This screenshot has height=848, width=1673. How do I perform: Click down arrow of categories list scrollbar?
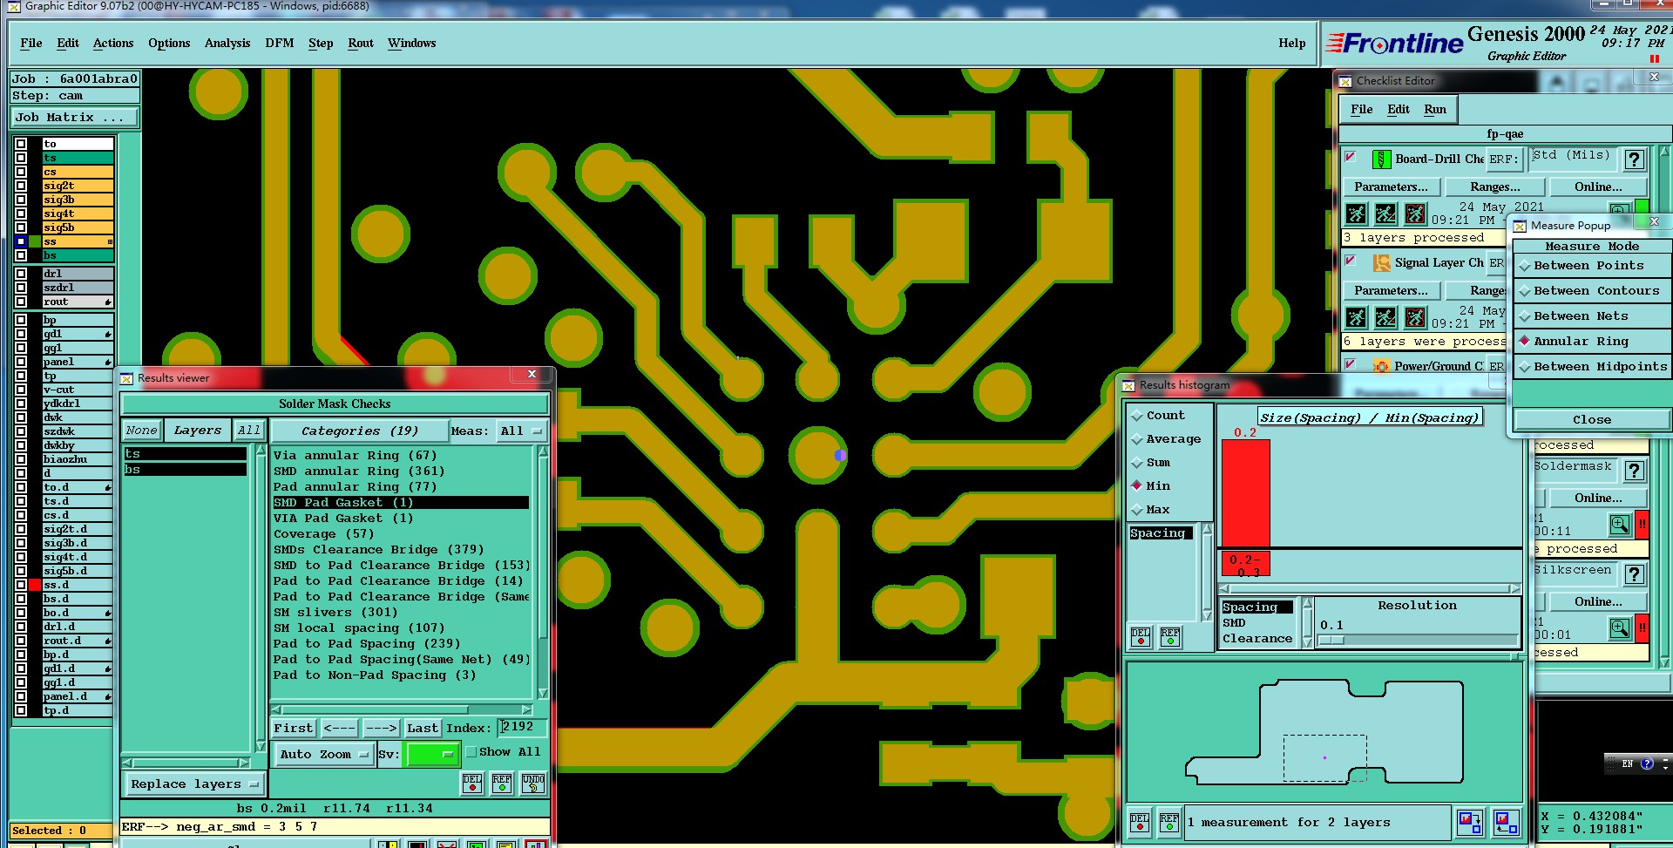pos(543,693)
